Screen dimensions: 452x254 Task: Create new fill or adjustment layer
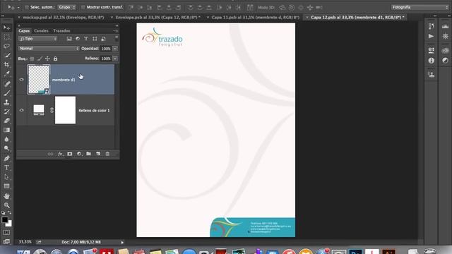[79, 154]
